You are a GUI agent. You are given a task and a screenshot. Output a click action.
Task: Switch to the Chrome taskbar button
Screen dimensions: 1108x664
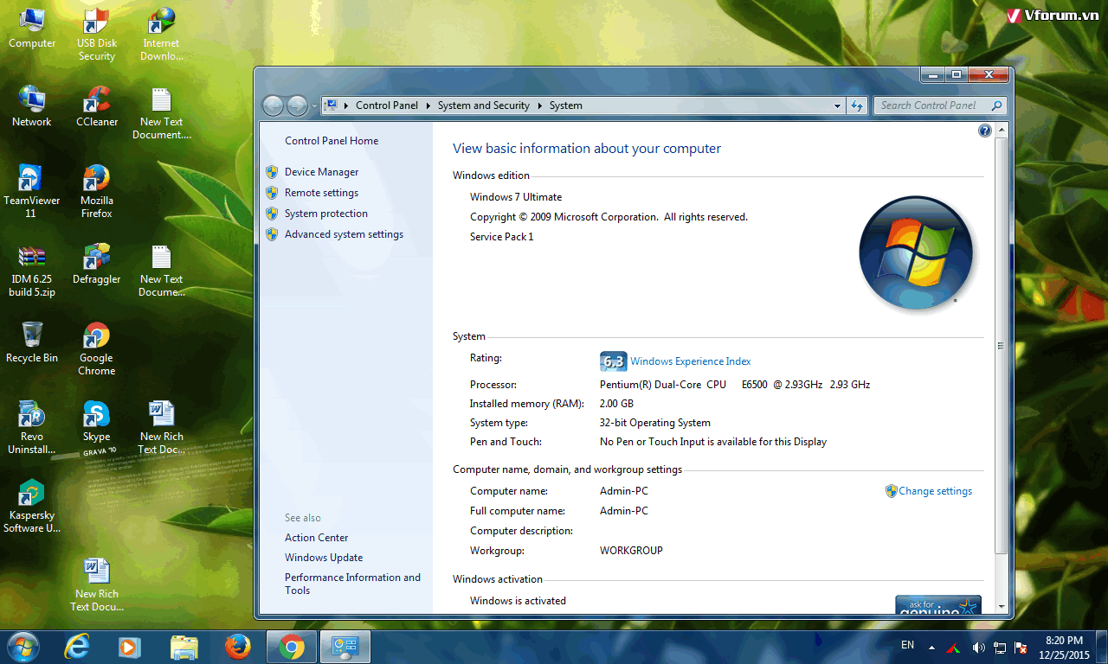click(292, 647)
